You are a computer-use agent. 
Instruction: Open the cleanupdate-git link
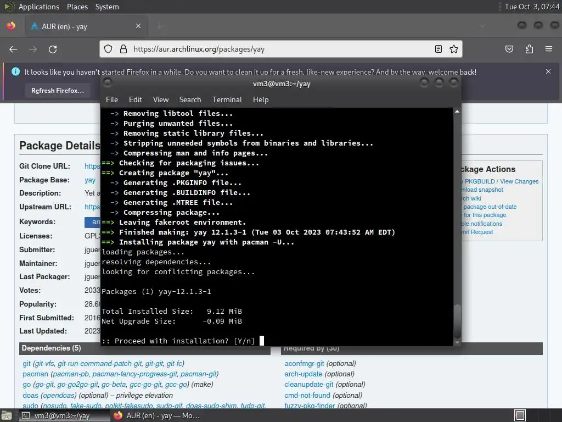[308, 384]
